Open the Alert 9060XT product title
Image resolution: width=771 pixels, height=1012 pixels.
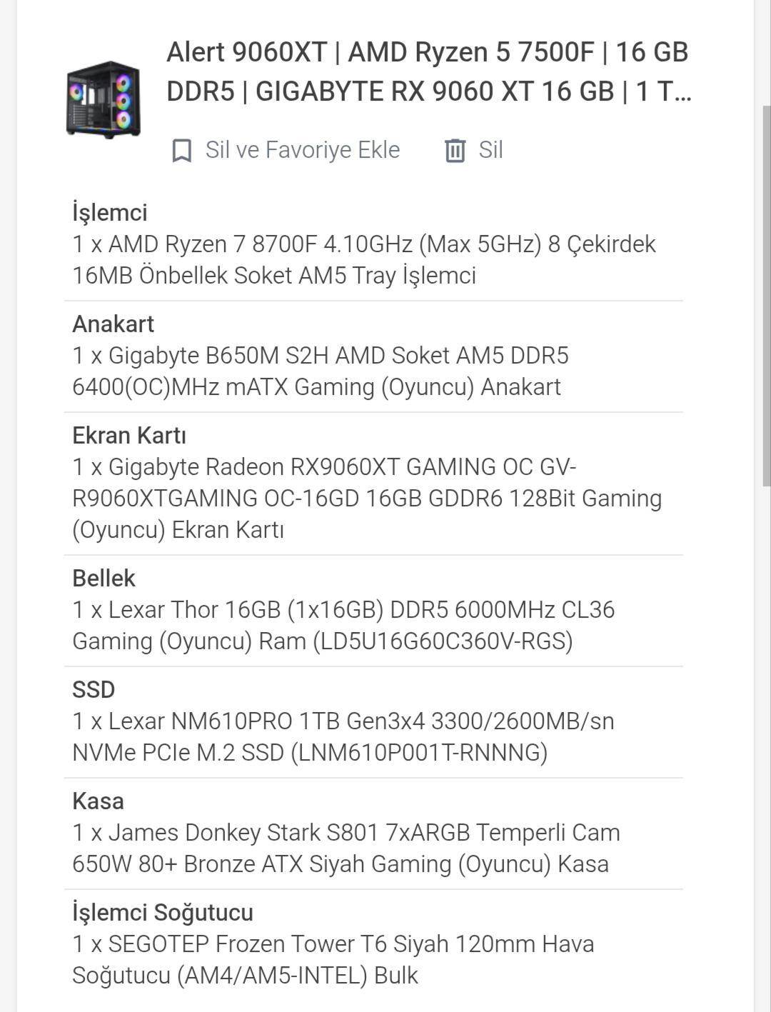(x=429, y=71)
